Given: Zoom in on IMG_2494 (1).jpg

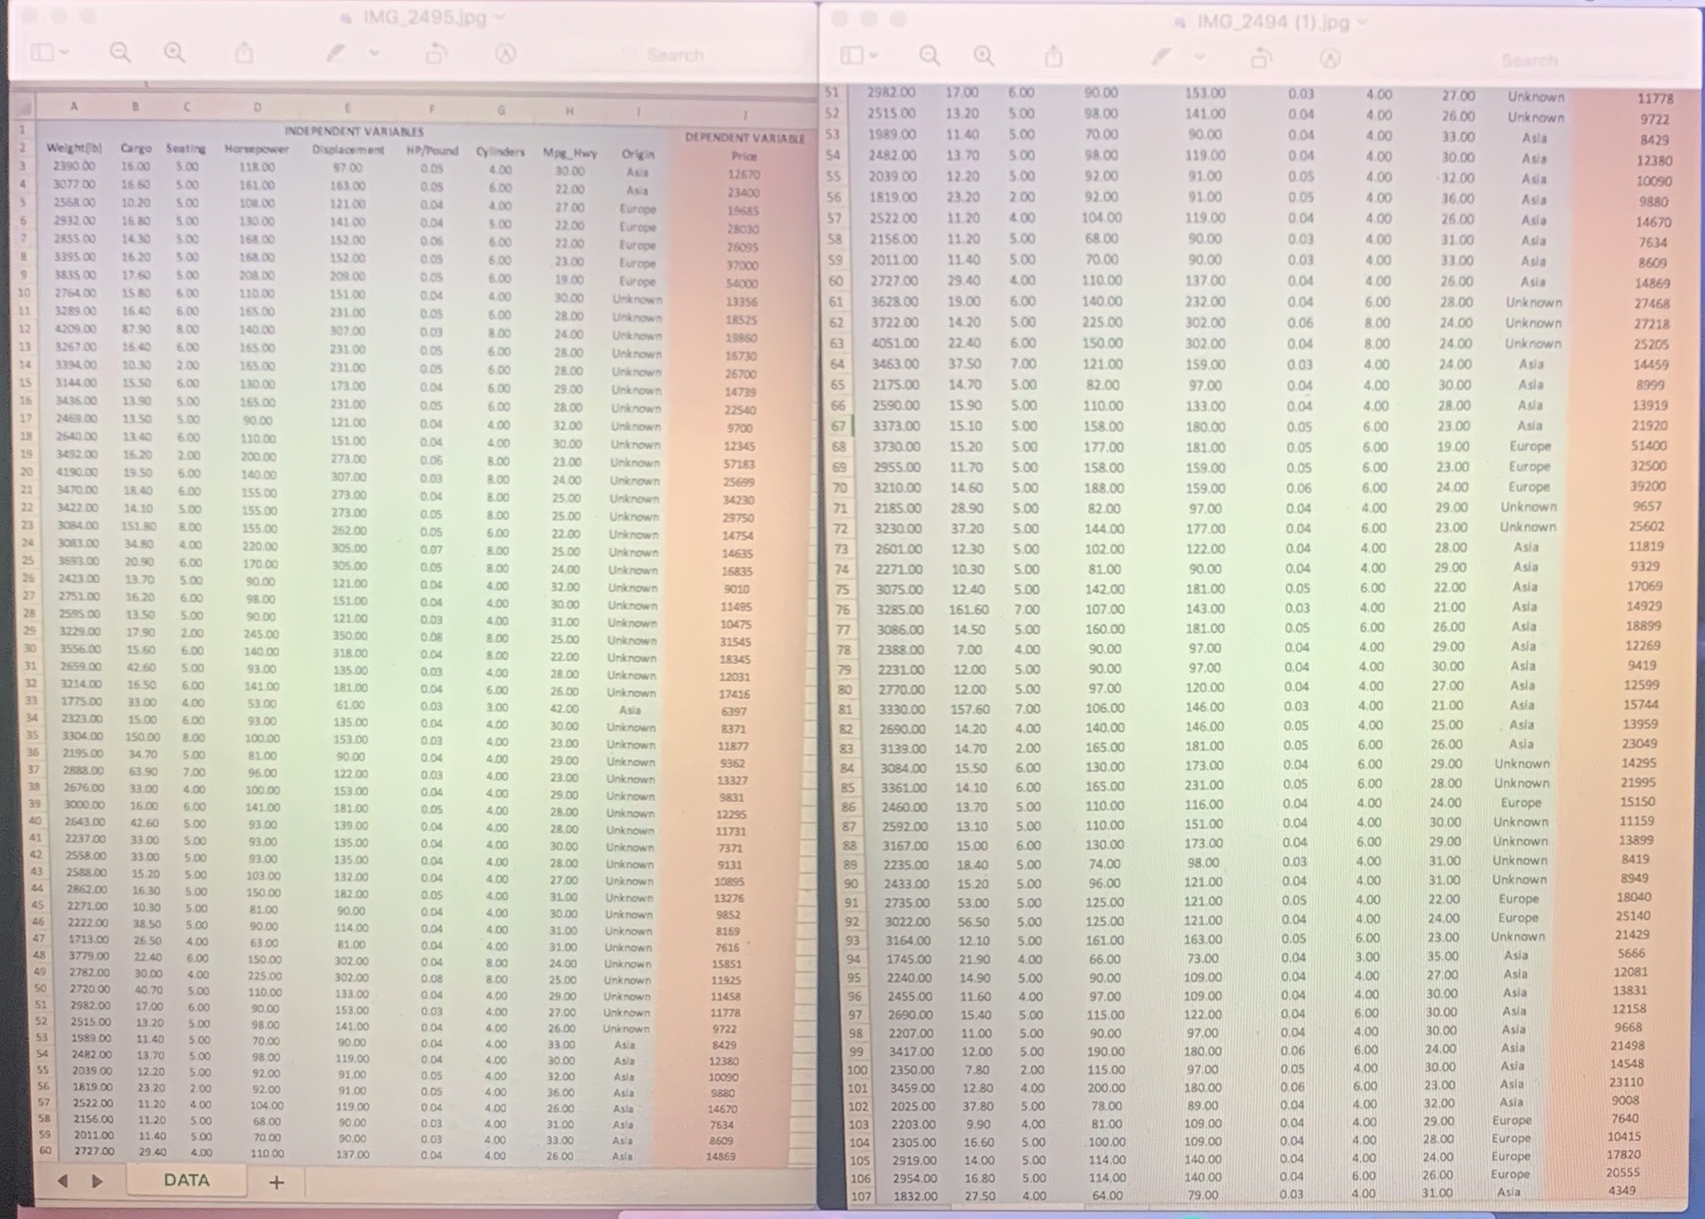Looking at the screenshot, I should tap(982, 59).
